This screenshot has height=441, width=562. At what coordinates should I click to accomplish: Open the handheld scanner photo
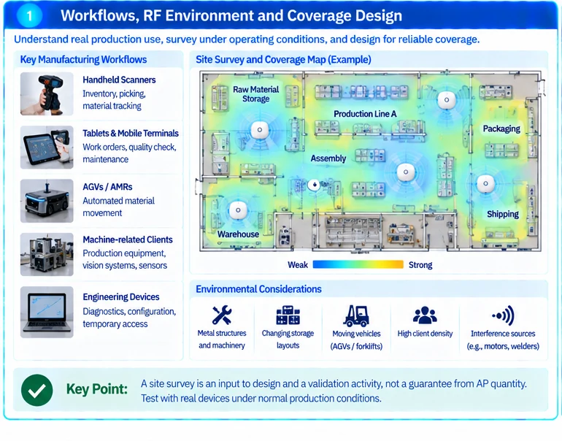(47, 93)
